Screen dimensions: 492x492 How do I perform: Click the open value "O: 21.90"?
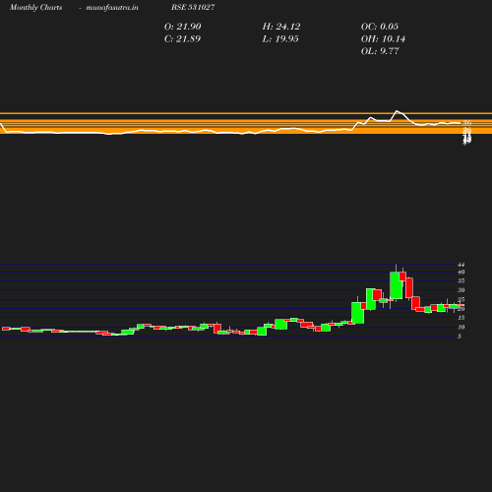point(182,27)
